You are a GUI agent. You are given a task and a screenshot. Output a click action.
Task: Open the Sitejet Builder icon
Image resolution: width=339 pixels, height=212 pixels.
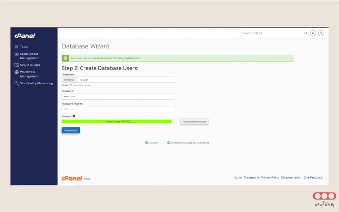[x=16, y=65]
